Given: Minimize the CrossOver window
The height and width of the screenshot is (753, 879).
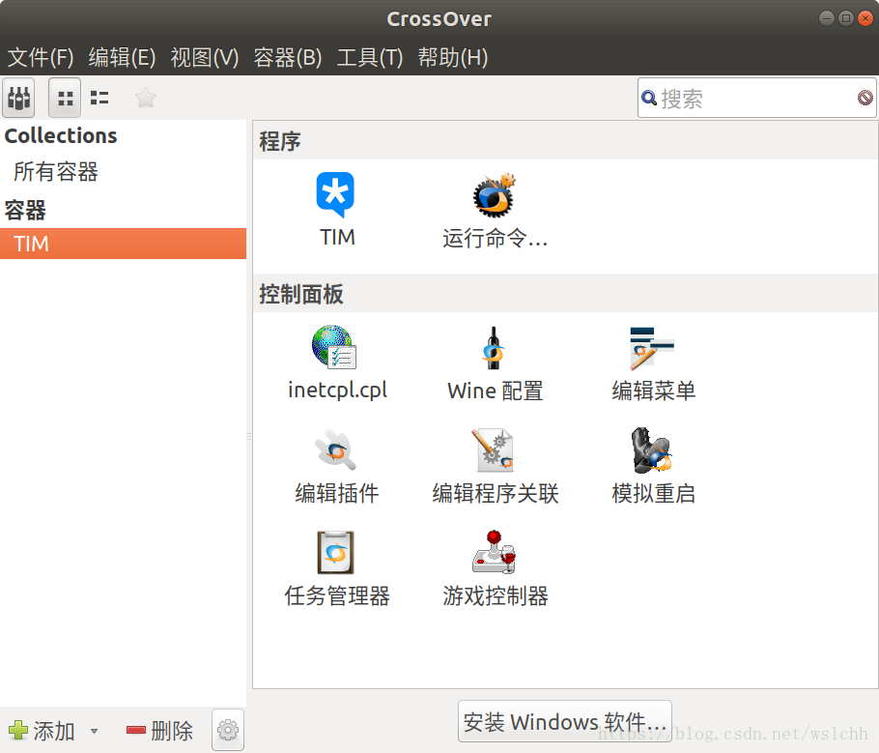Looking at the screenshot, I should [x=826, y=18].
